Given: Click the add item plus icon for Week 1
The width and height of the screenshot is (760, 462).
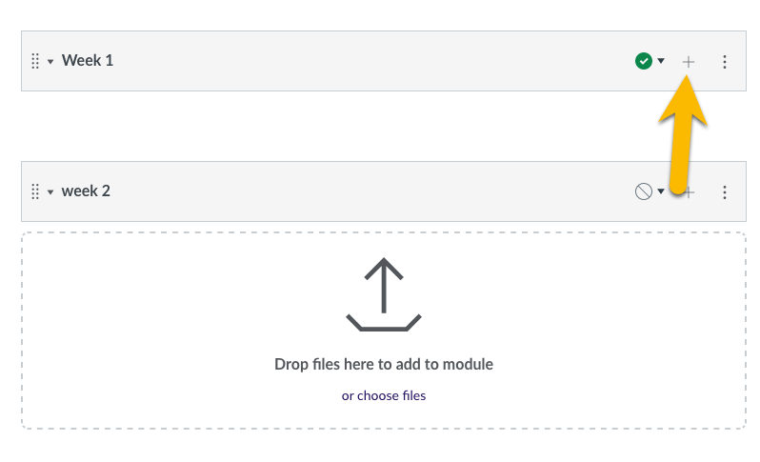Looking at the screenshot, I should click(x=689, y=62).
